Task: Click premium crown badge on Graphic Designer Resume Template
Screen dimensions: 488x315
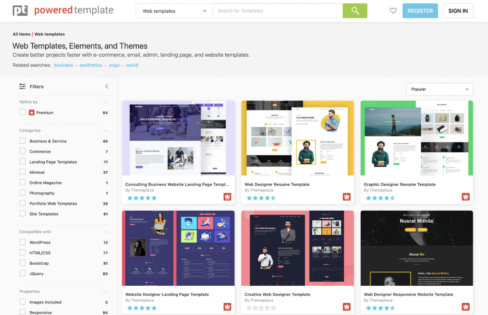Action: click(466, 197)
